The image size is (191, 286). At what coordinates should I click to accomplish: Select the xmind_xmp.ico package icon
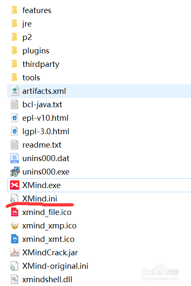[x=15, y=225]
